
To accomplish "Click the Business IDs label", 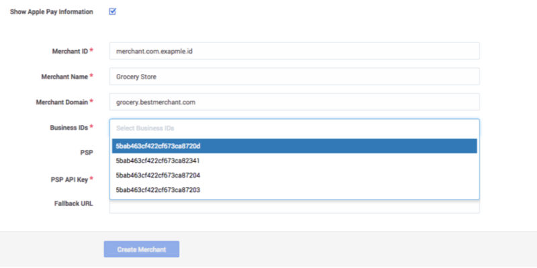I will click(x=69, y=128).
